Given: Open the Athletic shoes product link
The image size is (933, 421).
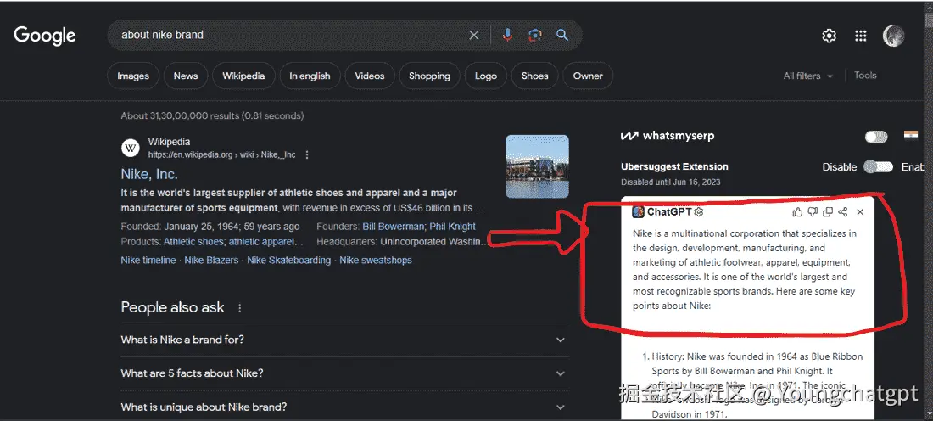Looking at the screenshot, I should (x=193, y=242).
